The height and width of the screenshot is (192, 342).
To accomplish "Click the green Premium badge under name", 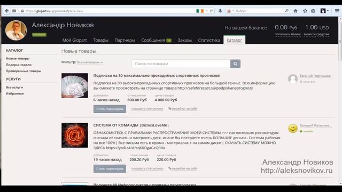I will (39, 35).
